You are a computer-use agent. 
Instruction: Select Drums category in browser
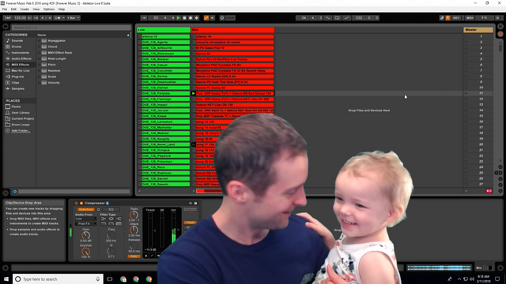(17, 47)
